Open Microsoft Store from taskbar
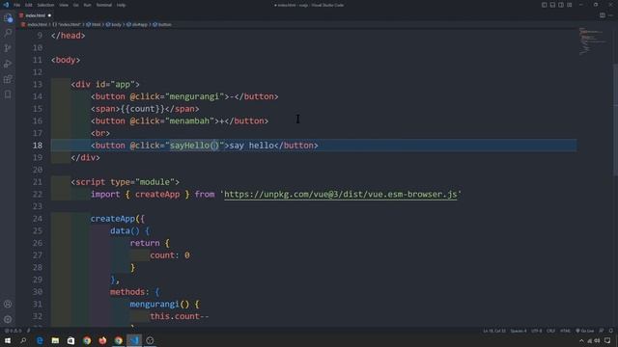Screen dimensions: 618x347 point(70,340)
